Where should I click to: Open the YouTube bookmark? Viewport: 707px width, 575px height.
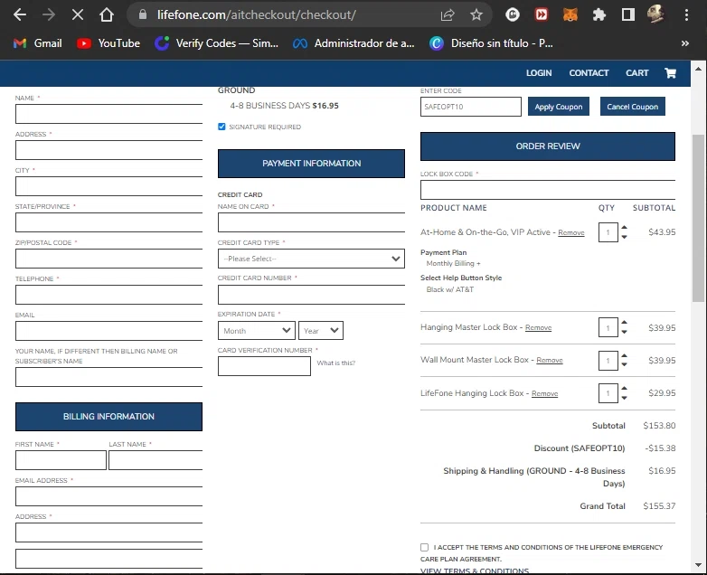(108, 43)
